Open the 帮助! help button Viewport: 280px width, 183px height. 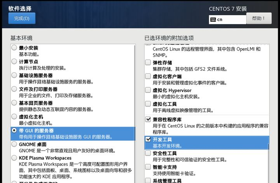click(x=259, y=18)
